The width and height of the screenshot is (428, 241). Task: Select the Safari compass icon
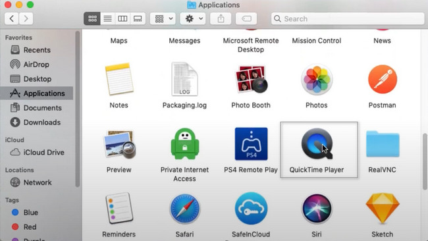click(185, 209)
